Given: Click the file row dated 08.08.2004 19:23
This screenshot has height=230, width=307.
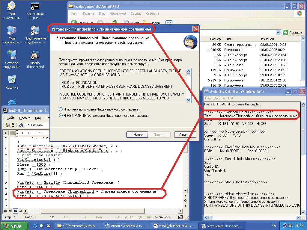Looking at the screenshot, I should click(251, 45).
